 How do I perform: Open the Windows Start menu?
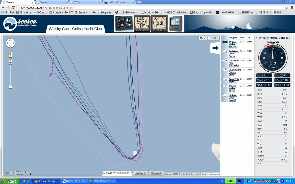click(x=9, y=181)
